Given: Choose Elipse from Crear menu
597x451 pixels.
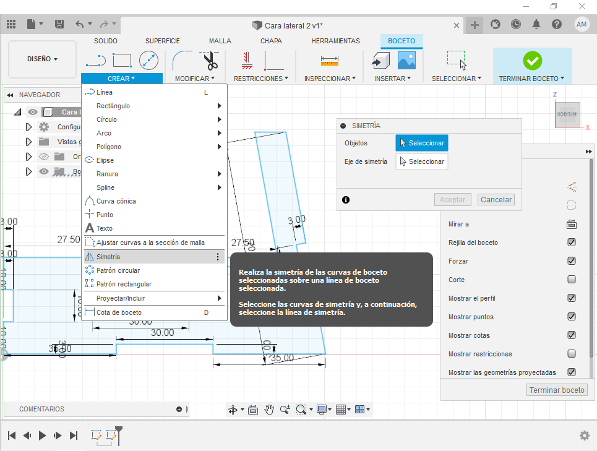Looking at the screenshot, I should tap(154, 160).
